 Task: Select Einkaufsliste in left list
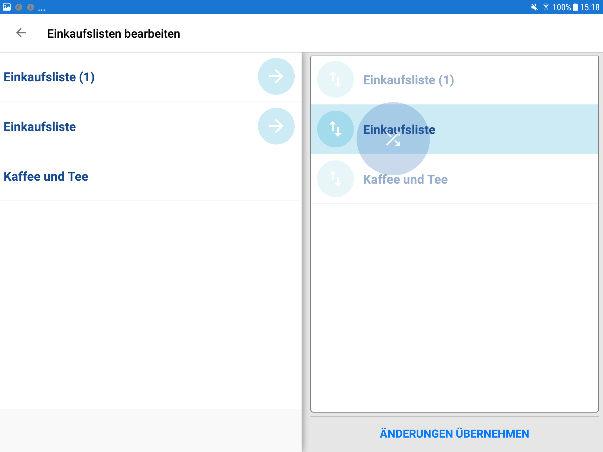(40, 127)
